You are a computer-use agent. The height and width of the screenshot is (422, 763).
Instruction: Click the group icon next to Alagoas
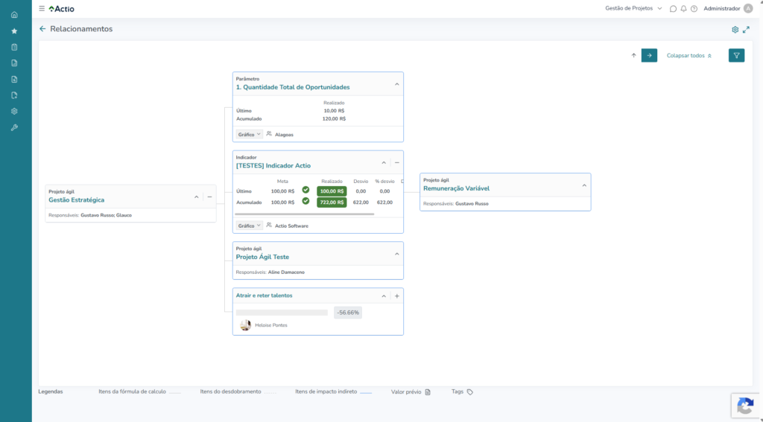coord(269,134)
